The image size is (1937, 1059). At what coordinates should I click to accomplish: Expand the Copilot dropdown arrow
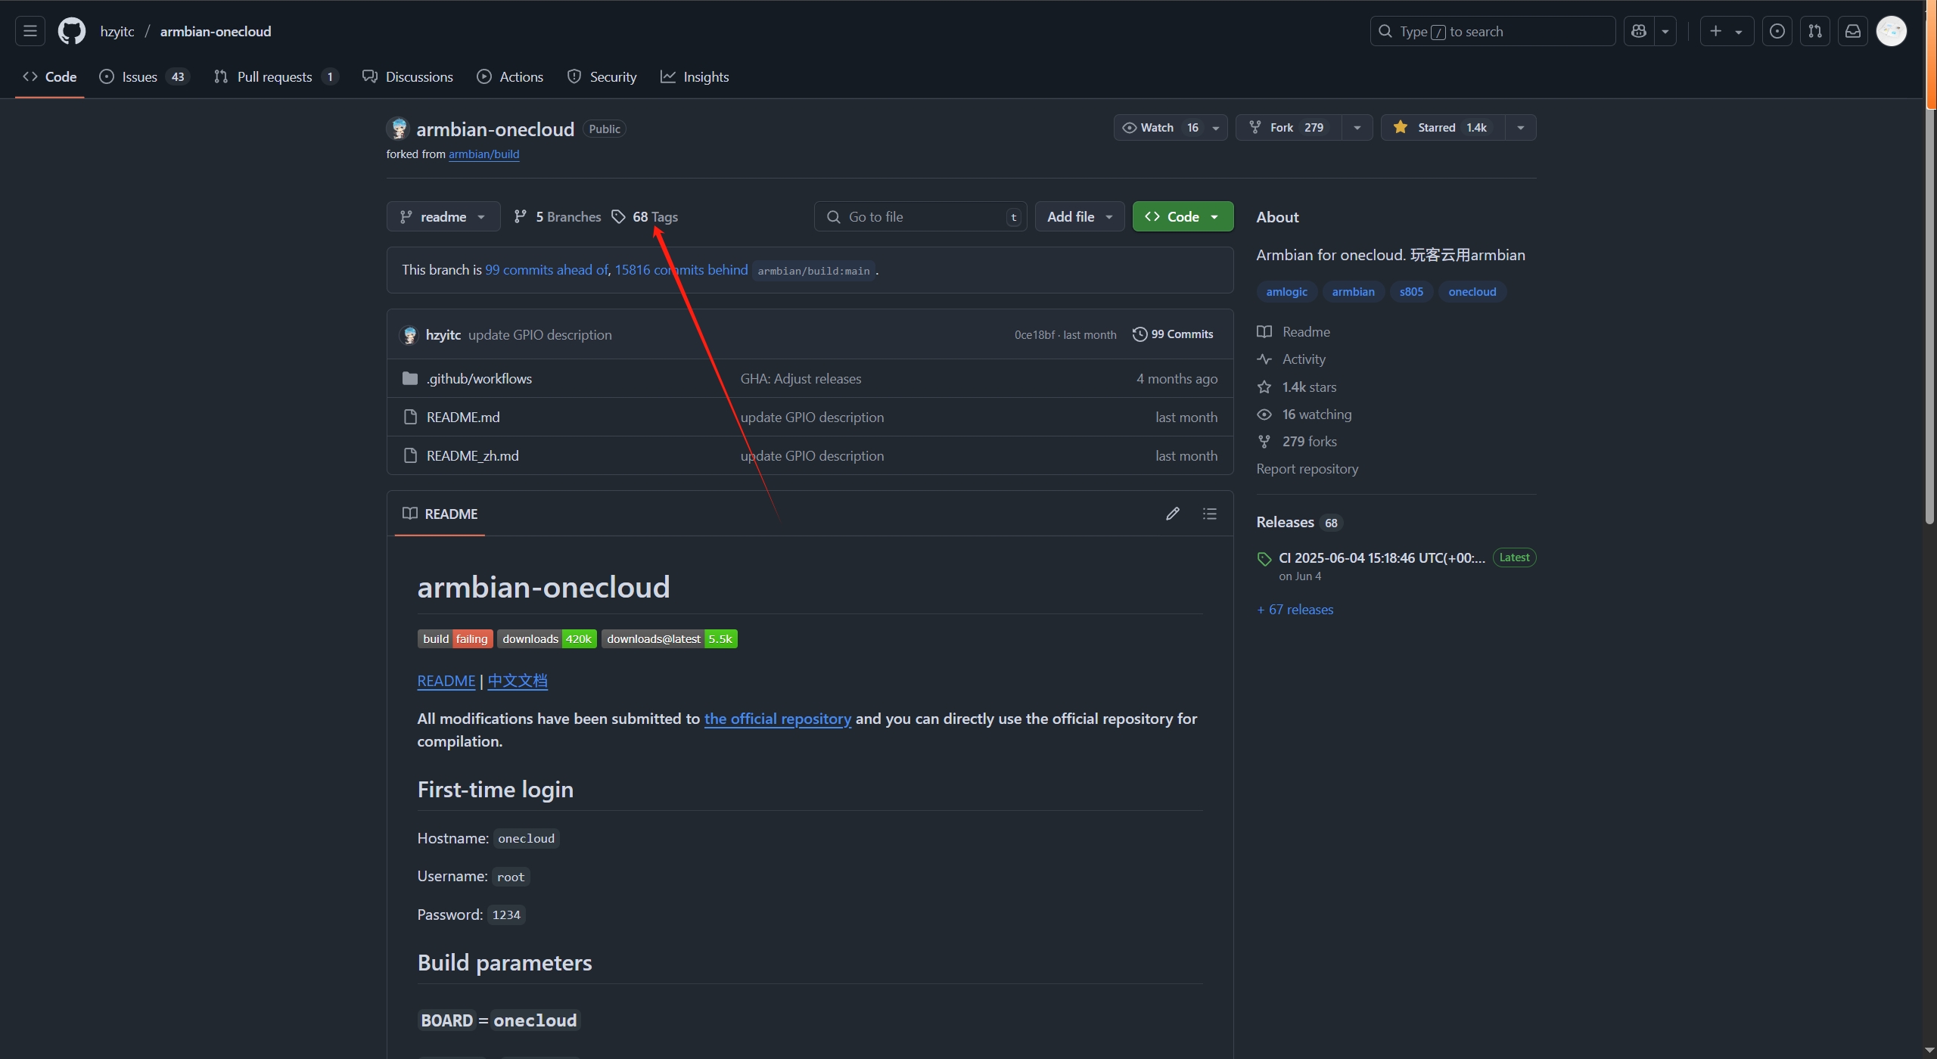pos(1665,31)
